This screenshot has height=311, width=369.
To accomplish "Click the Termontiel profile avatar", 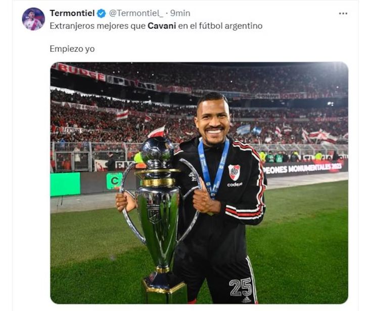I will click(x=33, y=19).
